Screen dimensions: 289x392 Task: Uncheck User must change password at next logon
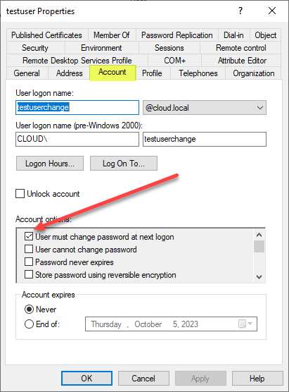click(29, 236)
